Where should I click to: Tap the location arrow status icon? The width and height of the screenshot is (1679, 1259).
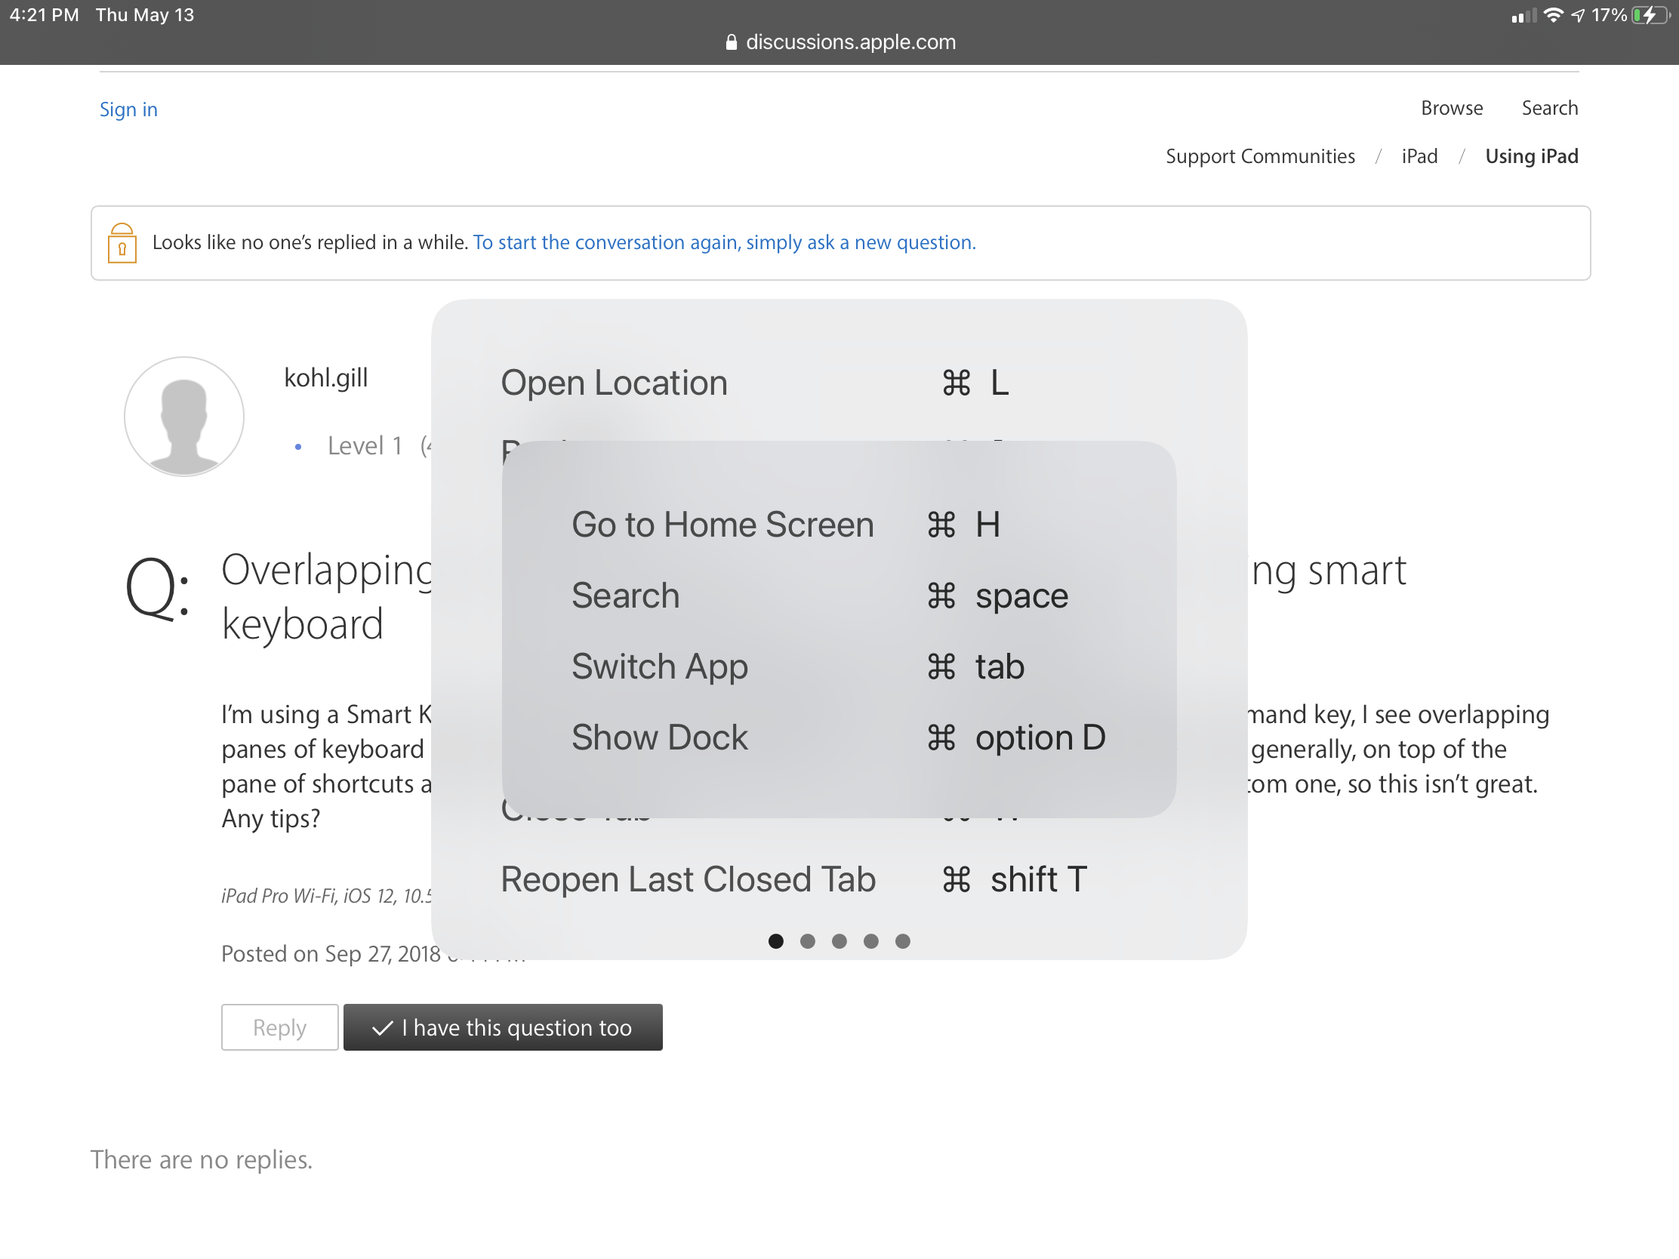point(1578,15)
